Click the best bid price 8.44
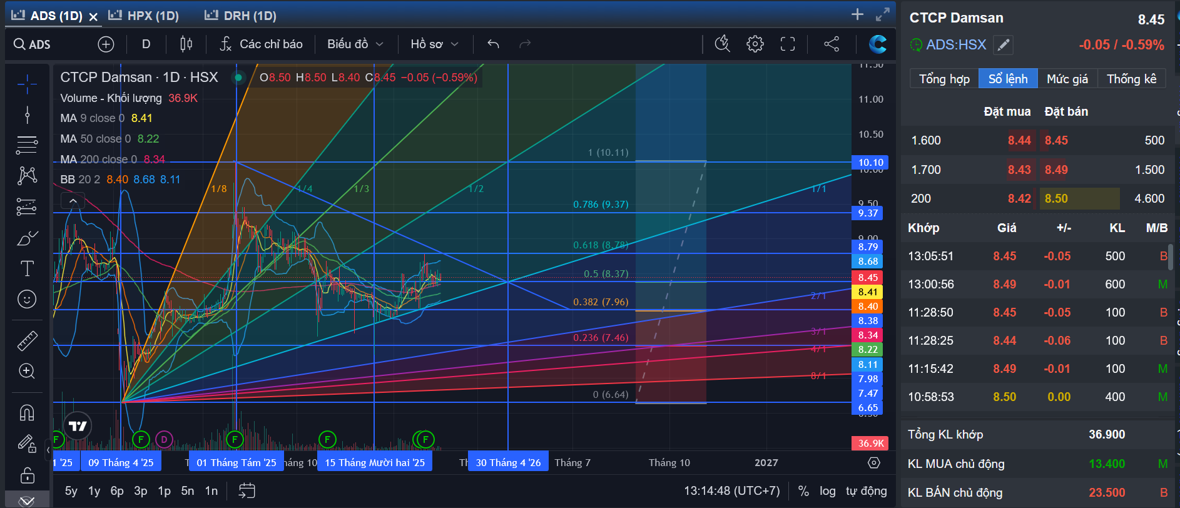The width and height of the screenshot is (1180, 508). (1019, 140)
